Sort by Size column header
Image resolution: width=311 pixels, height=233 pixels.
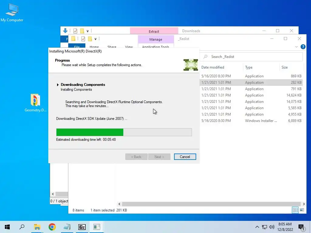pos(285,67)
